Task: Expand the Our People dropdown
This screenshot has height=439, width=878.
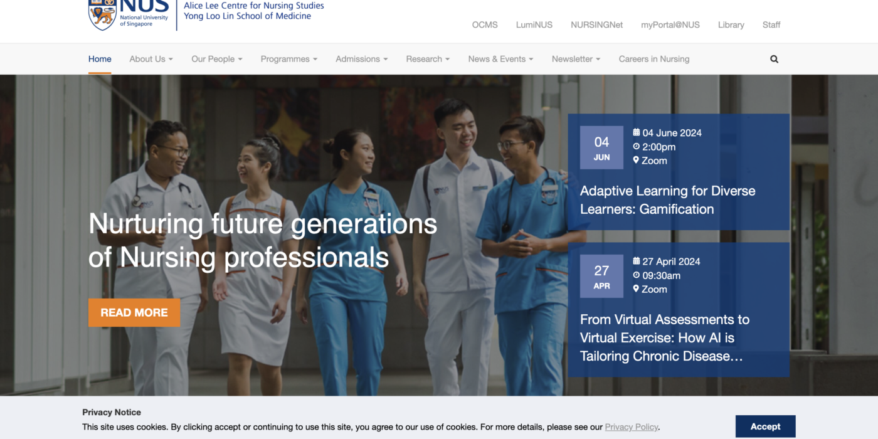Action: (x=216, y=59)
